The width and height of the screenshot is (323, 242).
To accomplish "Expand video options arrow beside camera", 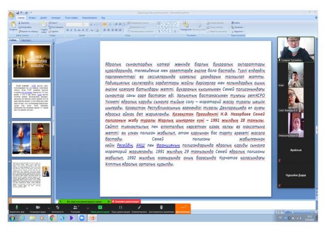I will (x=48, y=206).
